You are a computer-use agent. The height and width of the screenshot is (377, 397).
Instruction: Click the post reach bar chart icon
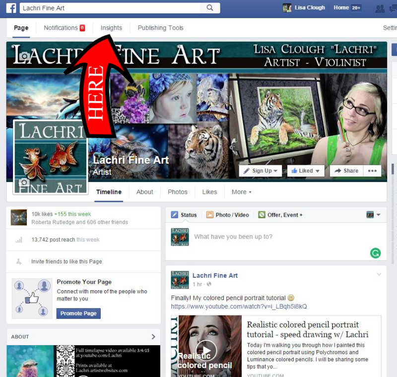tap(19, 240)
